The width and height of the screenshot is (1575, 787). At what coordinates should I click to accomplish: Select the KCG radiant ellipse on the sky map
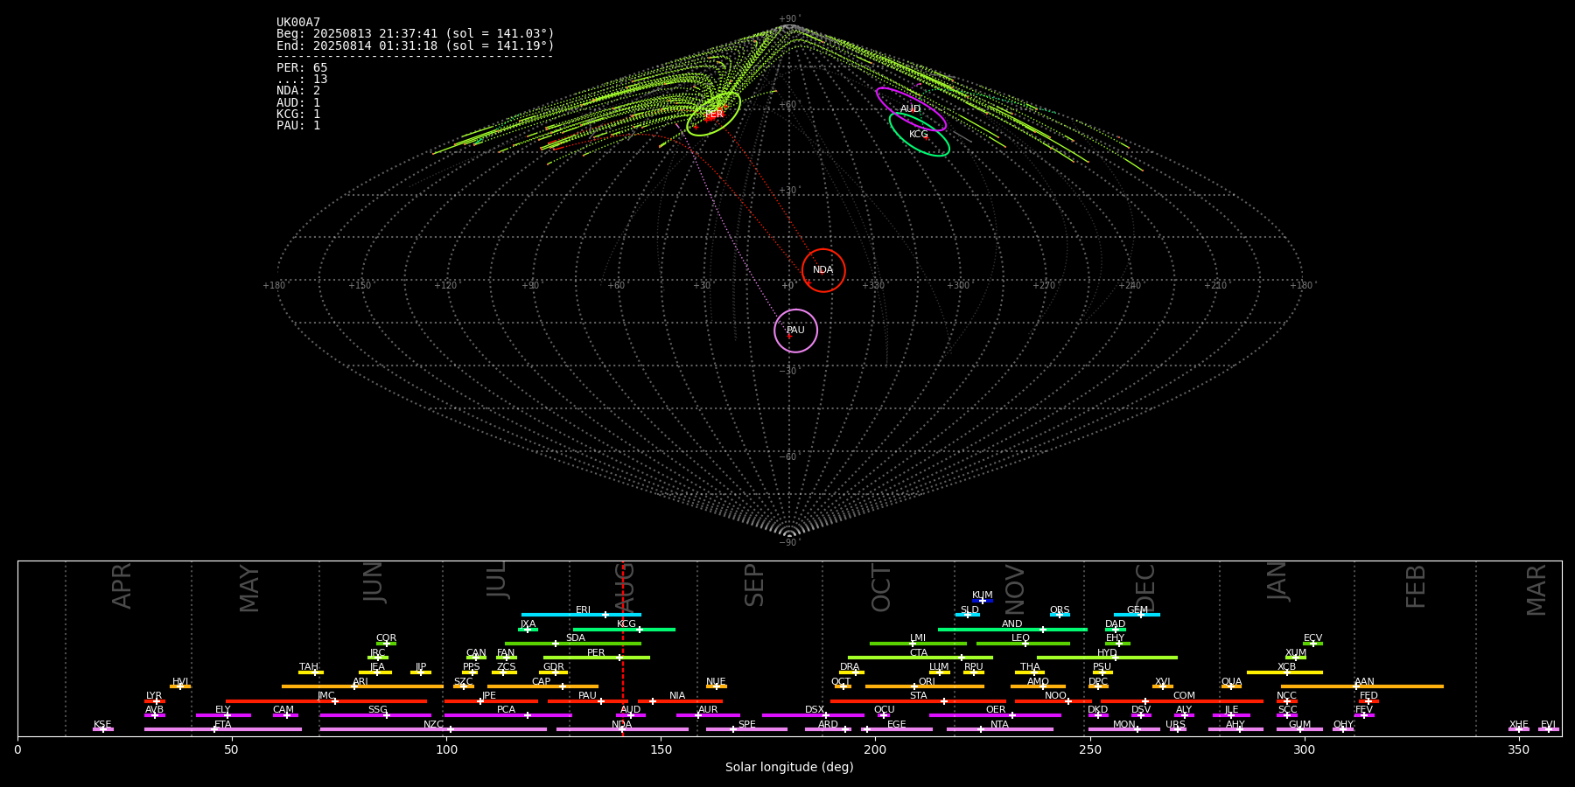coord(919,135)
